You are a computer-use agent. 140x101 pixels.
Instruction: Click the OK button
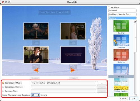134,98
